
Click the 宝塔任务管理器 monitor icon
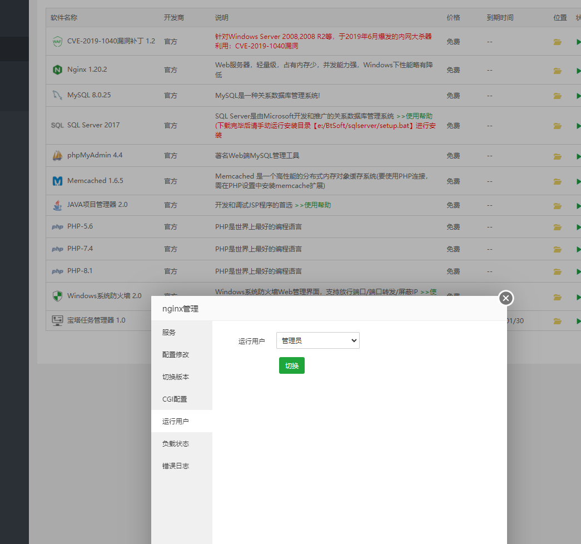pyautogui.click(x=57, y=320)
